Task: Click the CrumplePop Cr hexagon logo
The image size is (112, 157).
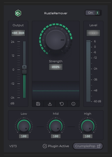Action: [18, 13]
